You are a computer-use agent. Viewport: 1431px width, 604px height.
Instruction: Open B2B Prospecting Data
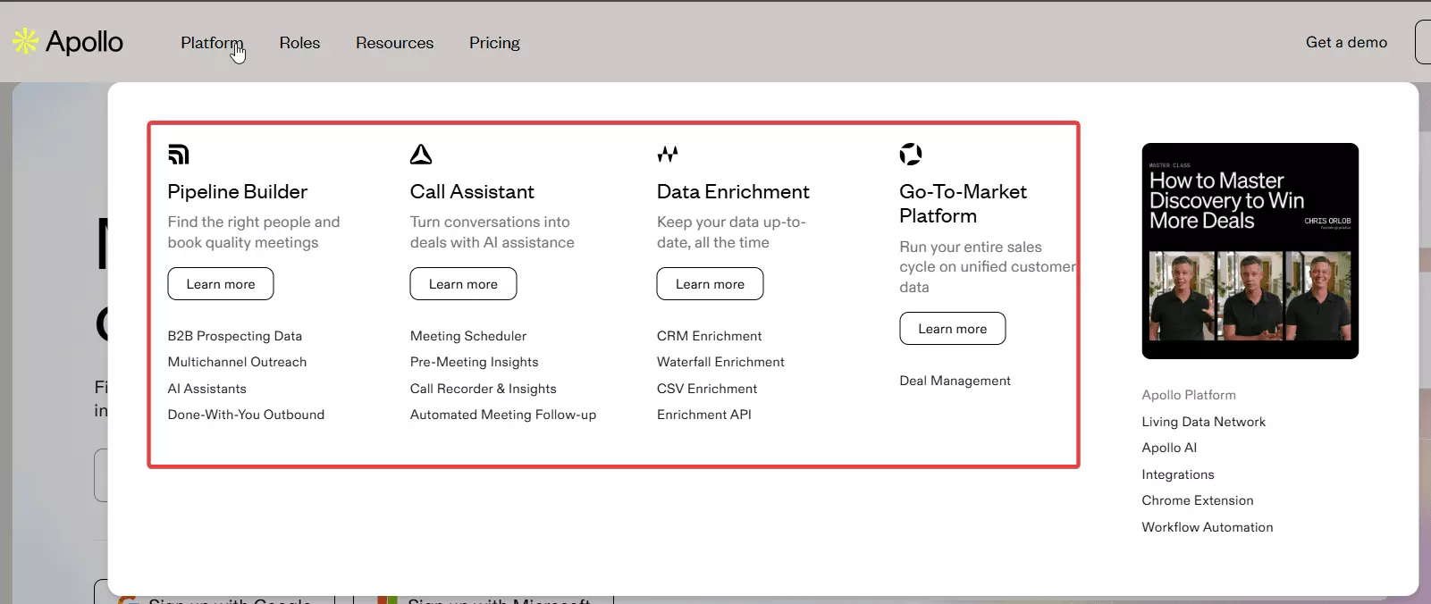(x=235, y=336)
